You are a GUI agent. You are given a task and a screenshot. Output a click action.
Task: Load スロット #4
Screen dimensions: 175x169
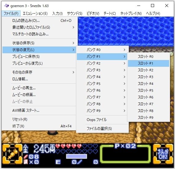(x=149, y=84)
